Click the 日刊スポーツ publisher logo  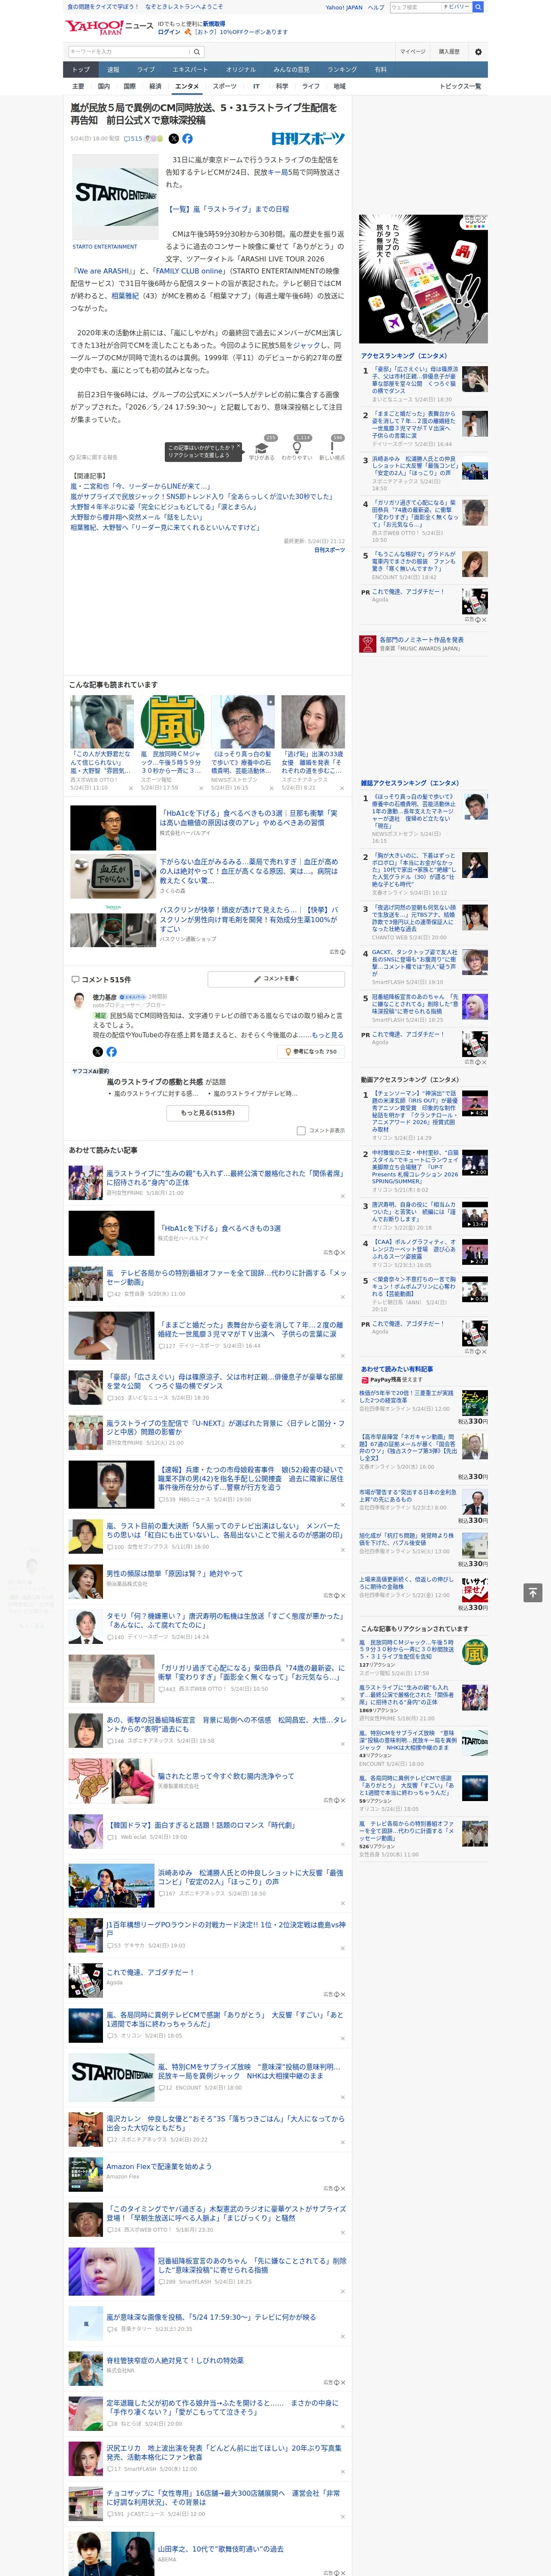(308, 139)
